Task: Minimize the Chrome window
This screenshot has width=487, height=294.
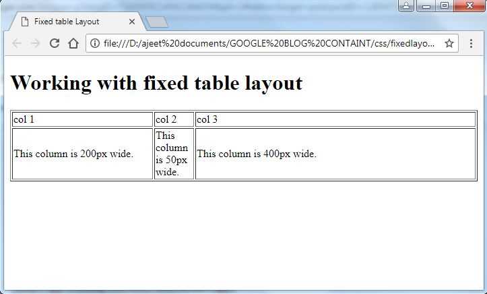Action: tap(426, 5)
